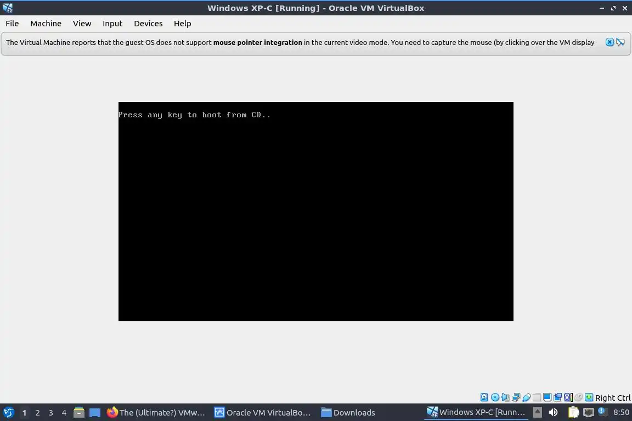The image size is (632, 421).
Task: Click the display settings status icon
Action: 547,397
